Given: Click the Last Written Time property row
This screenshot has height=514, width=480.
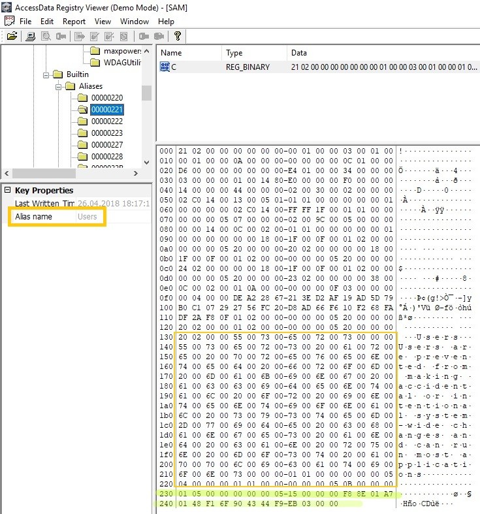Looking at the screenshot, I should 77,203.
